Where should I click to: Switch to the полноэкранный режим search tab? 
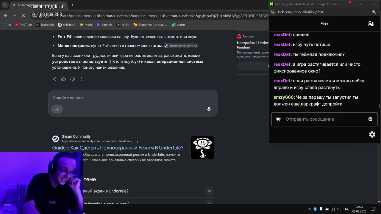(39, 5)
